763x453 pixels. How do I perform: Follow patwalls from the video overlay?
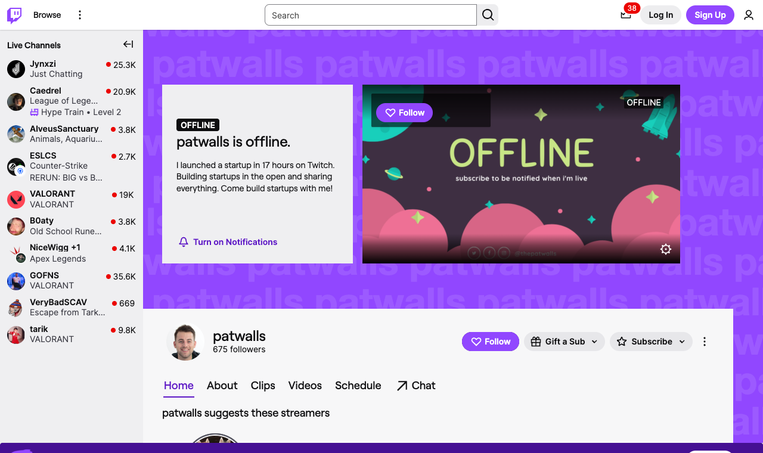point(405,113)
